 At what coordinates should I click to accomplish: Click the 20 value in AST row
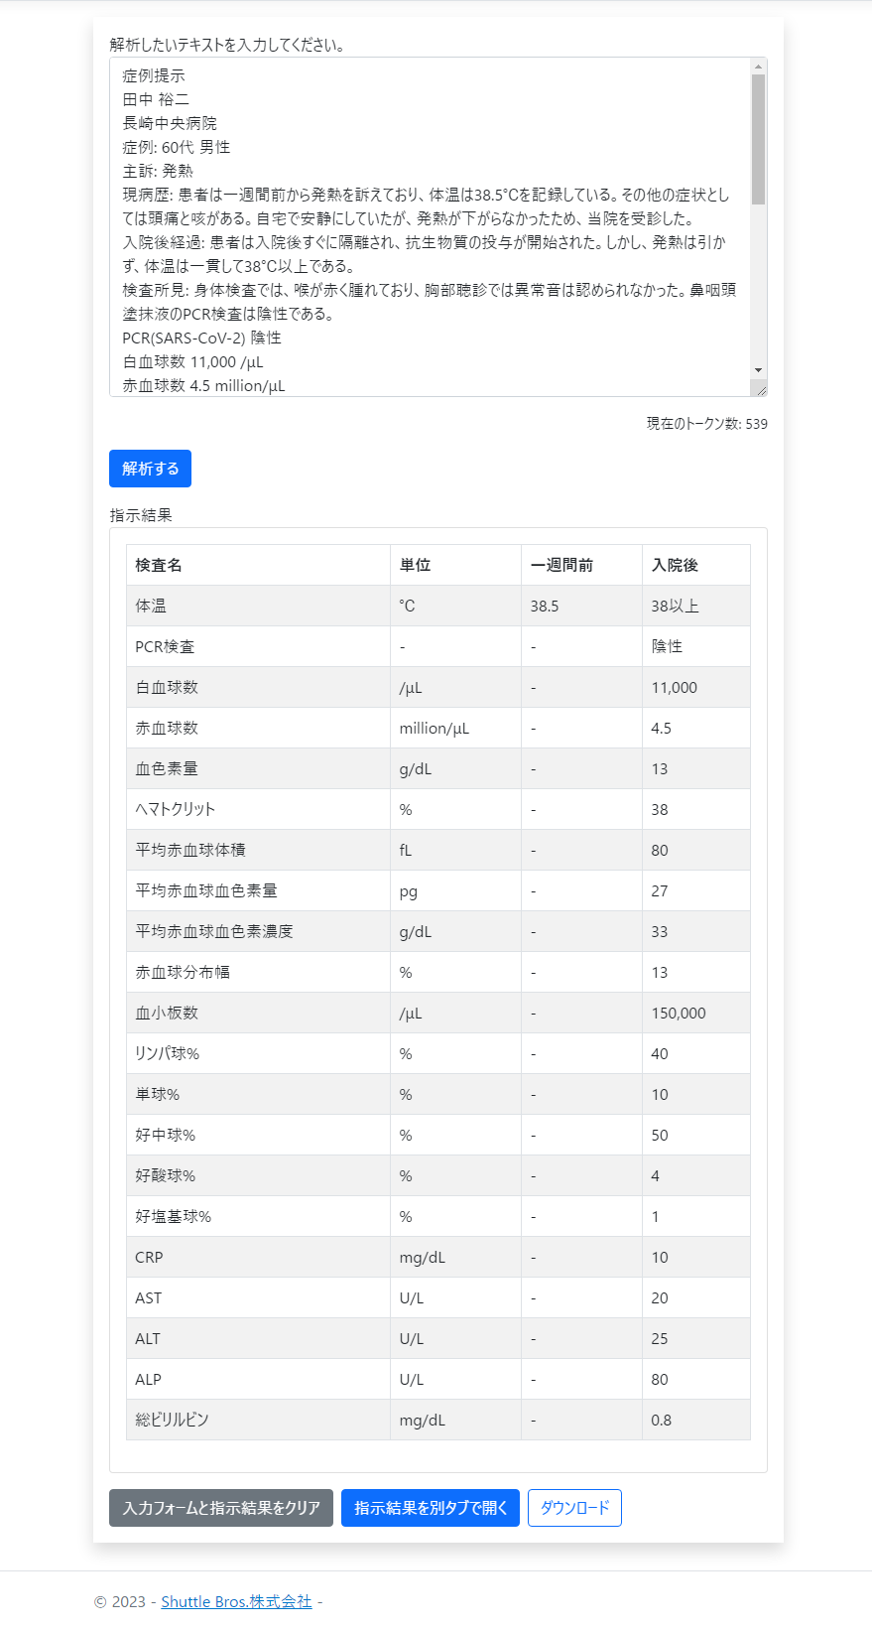point(696,1297)
